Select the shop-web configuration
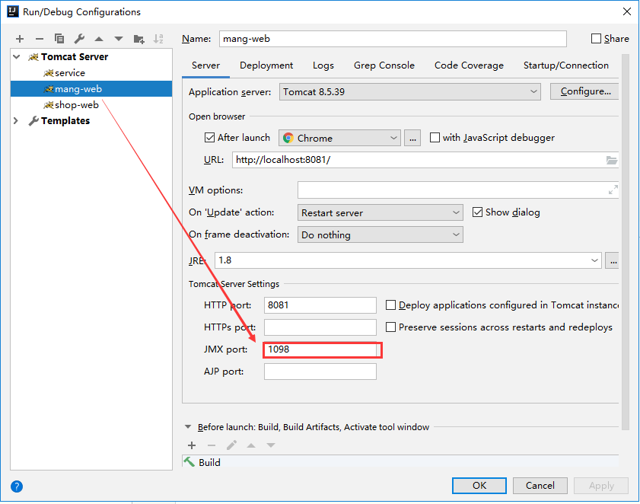The height and width of the screenshot is (504, 640). point(91,104)
